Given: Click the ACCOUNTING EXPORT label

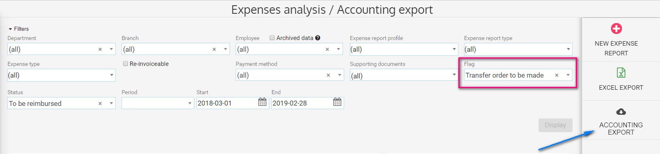Looking at the screenshot, I should (621, 129).
